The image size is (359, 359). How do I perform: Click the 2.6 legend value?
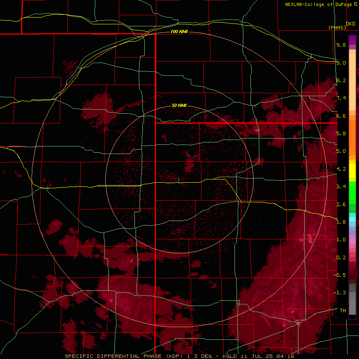pyautogui.click(x=341, y=205)
